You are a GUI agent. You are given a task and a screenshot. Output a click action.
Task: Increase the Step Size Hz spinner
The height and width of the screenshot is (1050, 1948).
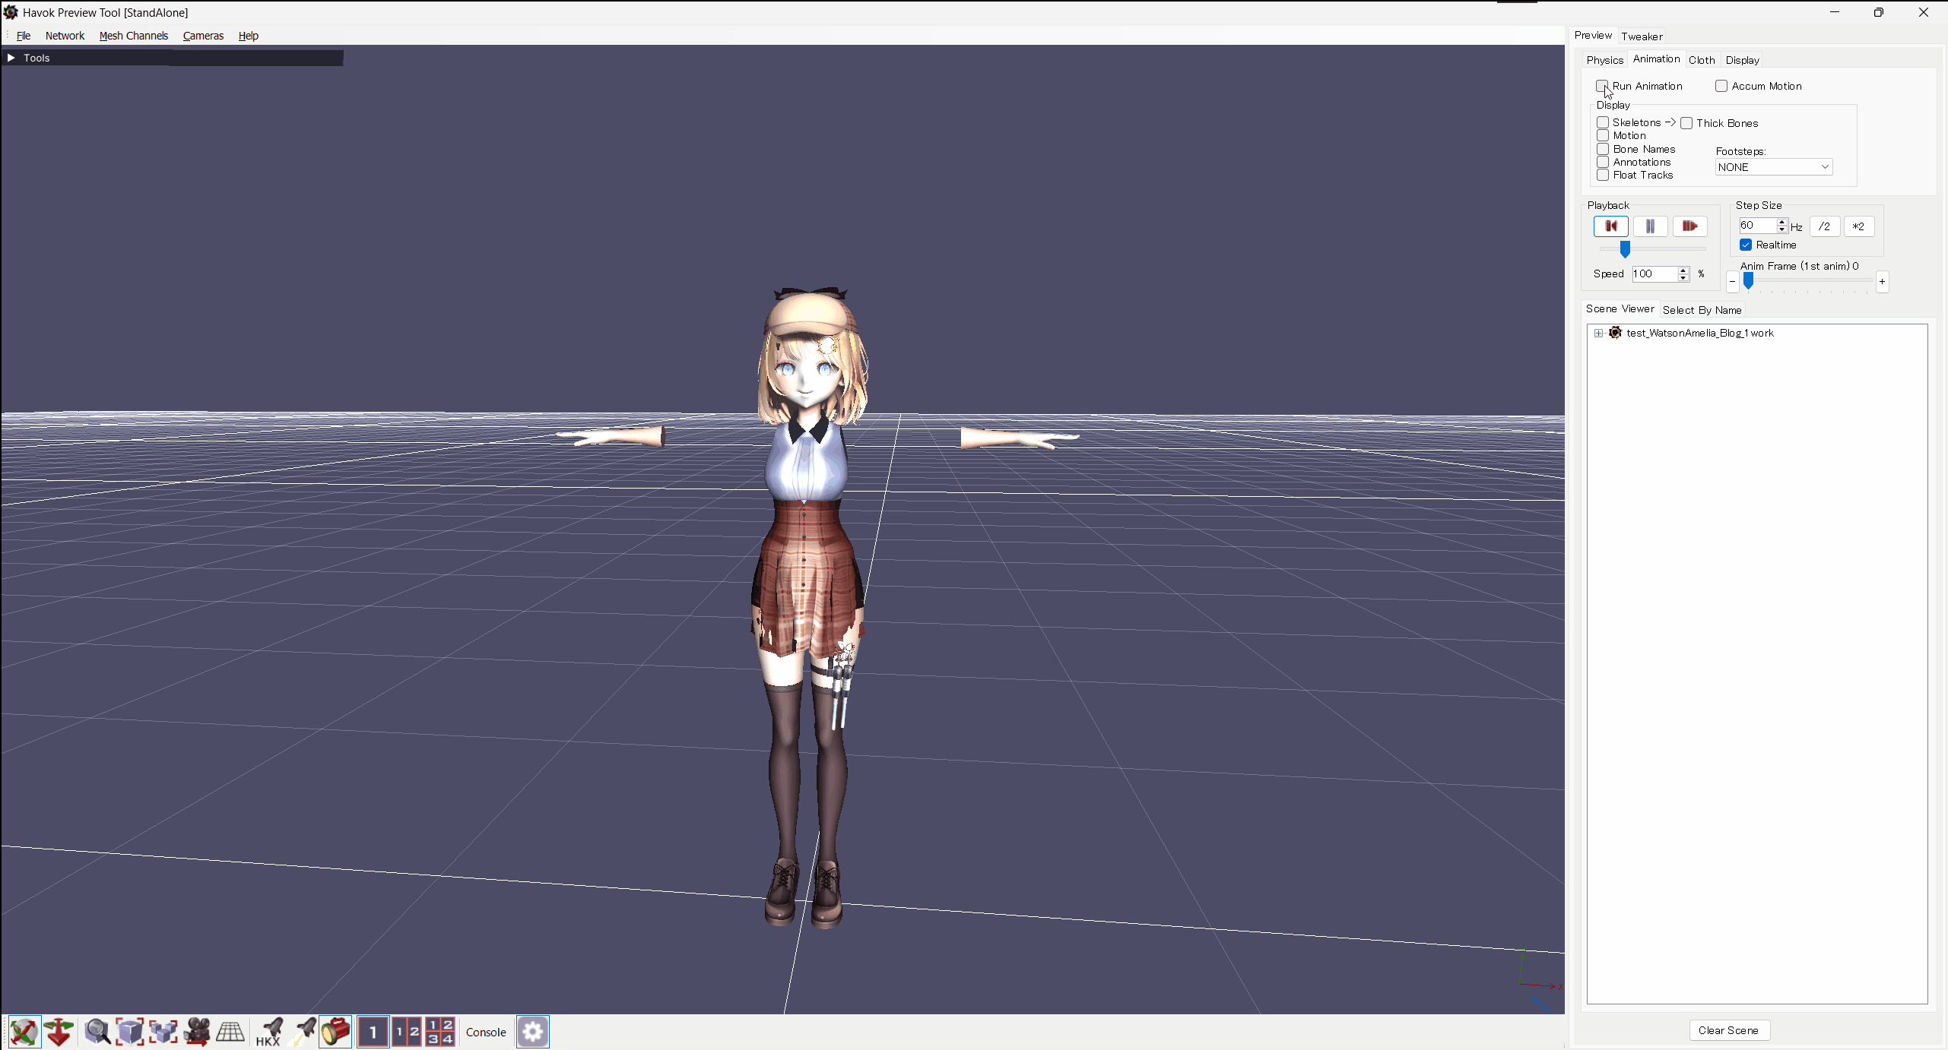pyautogui.click(x=1781, y=222)
